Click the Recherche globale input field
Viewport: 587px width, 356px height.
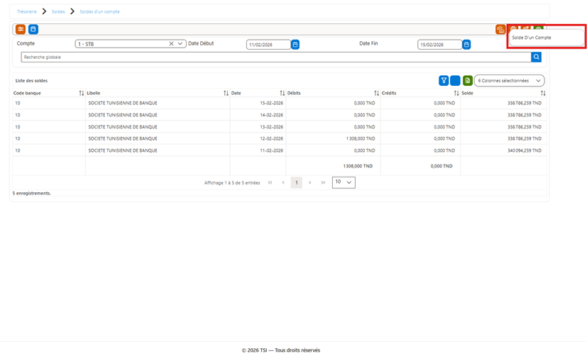coord(276,57)
